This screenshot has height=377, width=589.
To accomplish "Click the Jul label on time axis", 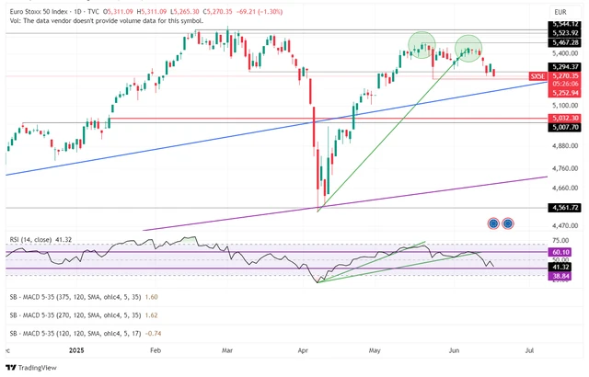I will click(529, 350).
